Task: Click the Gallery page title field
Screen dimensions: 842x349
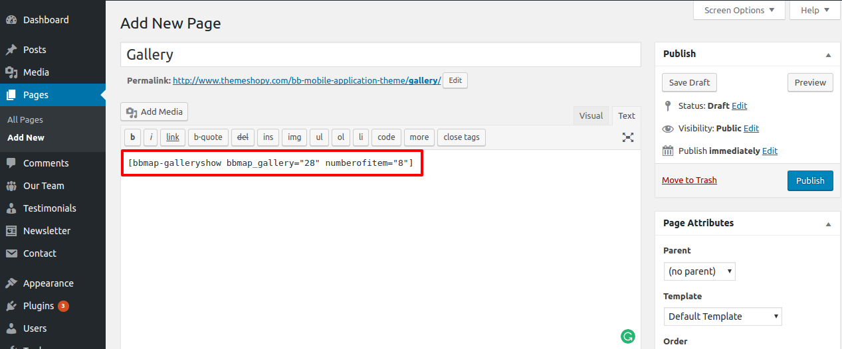Action: point(380,54)
